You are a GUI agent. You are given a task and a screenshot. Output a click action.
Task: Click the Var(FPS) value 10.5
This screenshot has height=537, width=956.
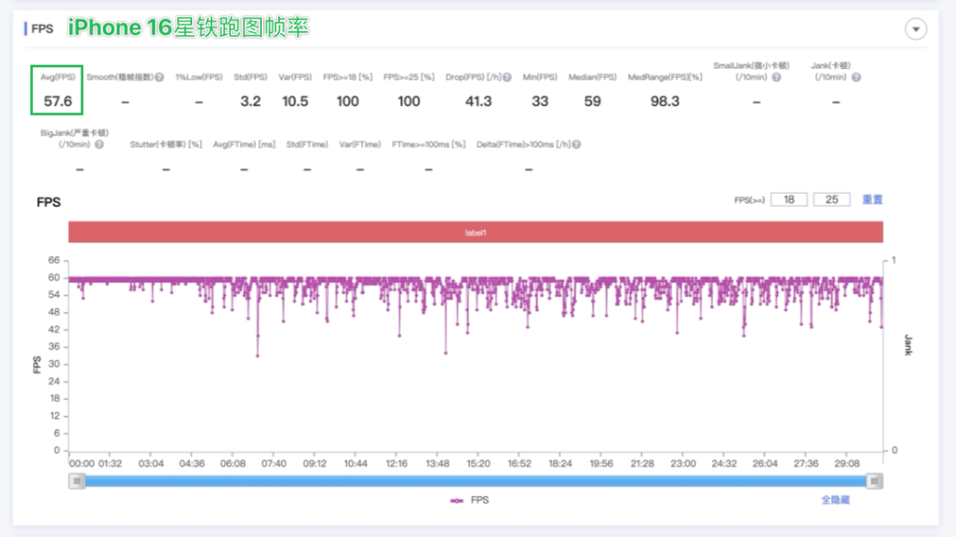coord(295,101)
